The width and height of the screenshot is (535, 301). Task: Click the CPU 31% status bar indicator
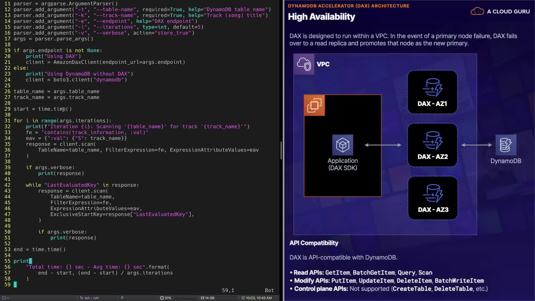pos(166,298)
